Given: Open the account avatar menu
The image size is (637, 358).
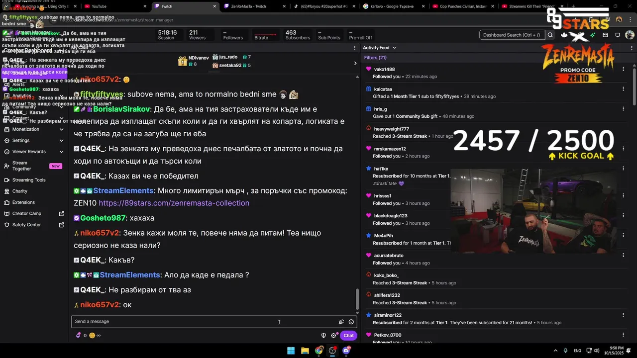Looking at the screenshot, I should [630, 35].
